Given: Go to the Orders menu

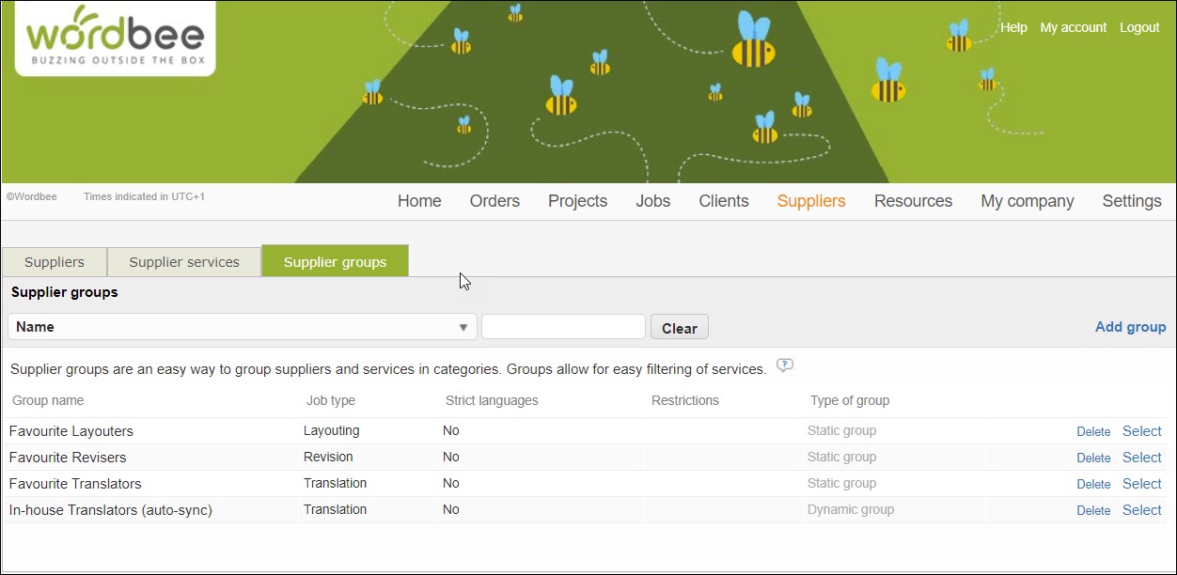Looking at the screenshot, I should coord(494,201).
